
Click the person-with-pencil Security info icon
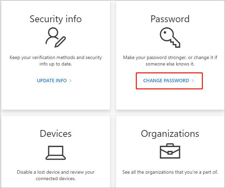(56, 38)
